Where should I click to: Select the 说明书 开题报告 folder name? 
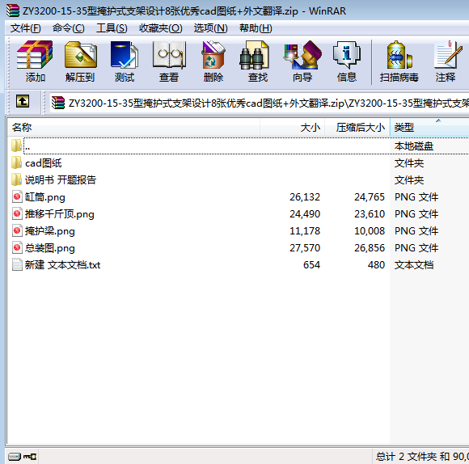pyautogui.click(x=61, y=180)
